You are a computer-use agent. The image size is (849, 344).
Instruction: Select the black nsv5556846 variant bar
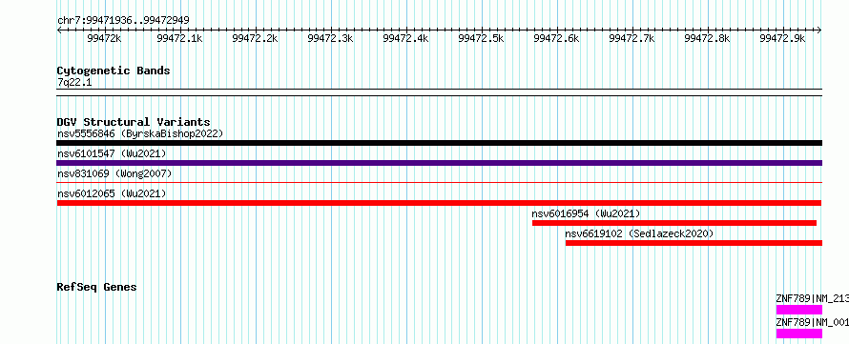(x=439, y=143)
